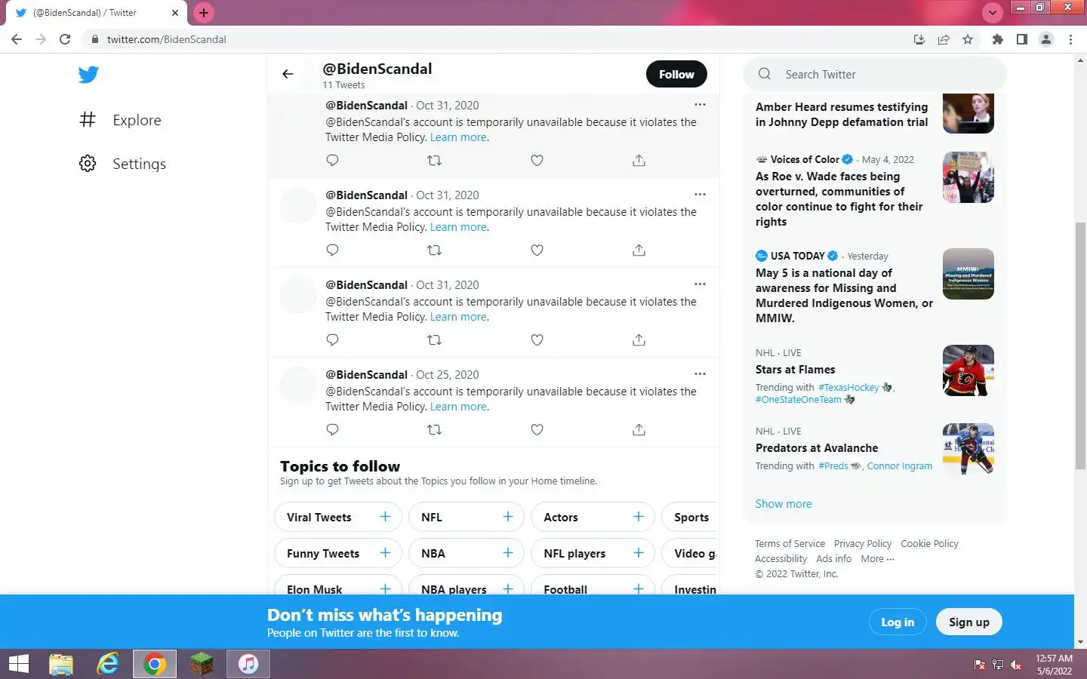
Task: Open Stars at Flames trend
Action: pyautogui.click(x=796, y=370)
